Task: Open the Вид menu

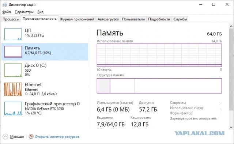Action: (40, 12)
